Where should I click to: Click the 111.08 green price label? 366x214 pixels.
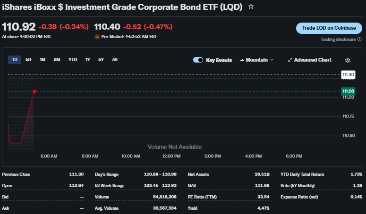[348, 91]
